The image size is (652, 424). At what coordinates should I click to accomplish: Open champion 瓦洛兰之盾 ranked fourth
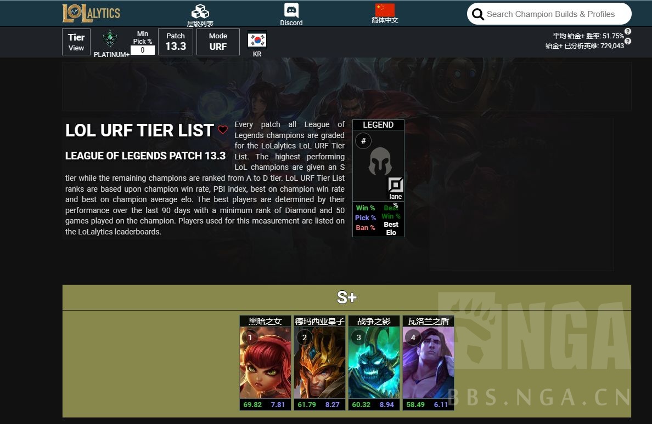[x=428, y=363]
